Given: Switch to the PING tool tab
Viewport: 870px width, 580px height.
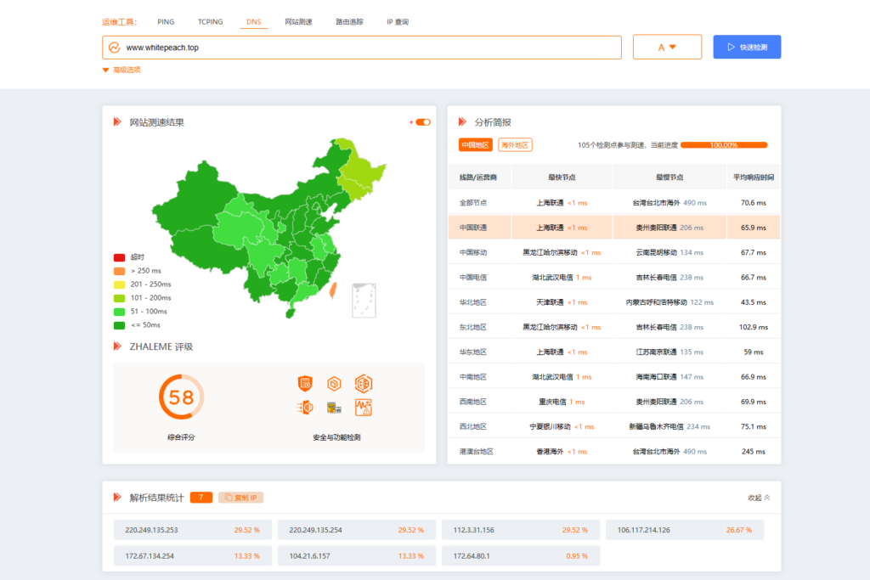Looking at the screenshot, I should pos(166,22).
